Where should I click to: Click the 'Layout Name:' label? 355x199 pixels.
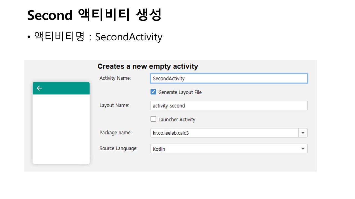point(114,105)
